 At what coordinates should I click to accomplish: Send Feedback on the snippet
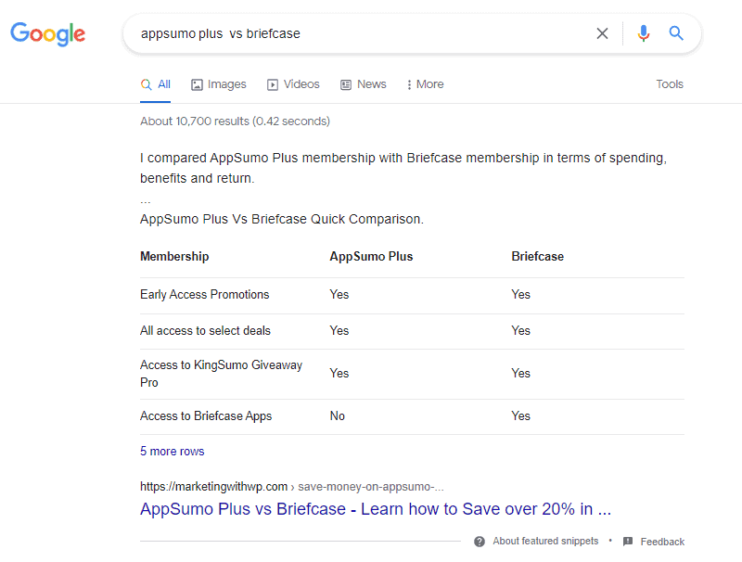[x=662, y=542]
